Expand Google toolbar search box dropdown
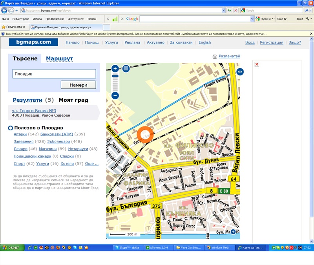Image resolution: width=314 pixels, height=265 pixels. pos(252,18)
